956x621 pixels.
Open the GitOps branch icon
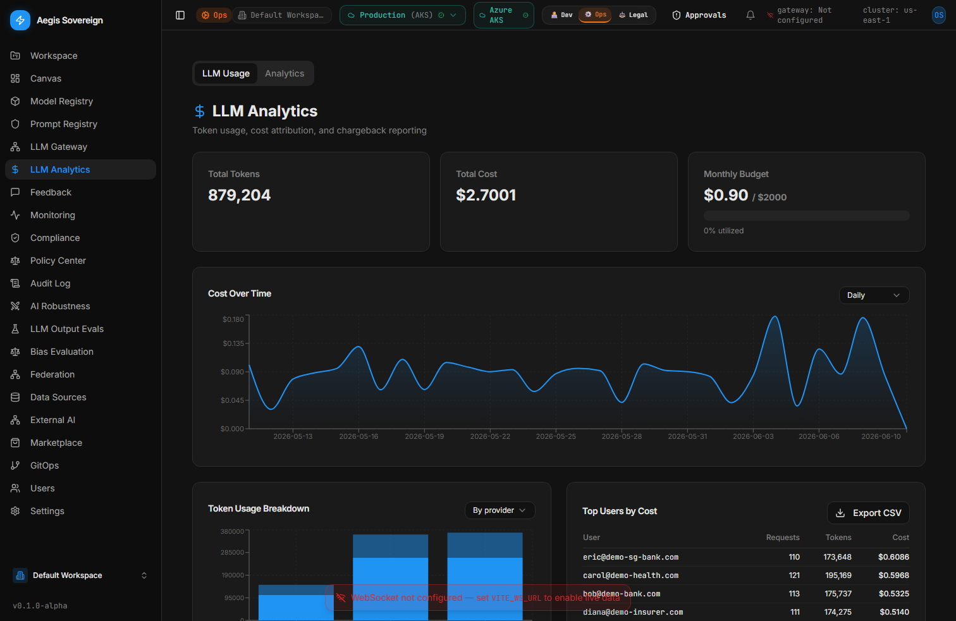pyautogui.click(x=15, y=465)
